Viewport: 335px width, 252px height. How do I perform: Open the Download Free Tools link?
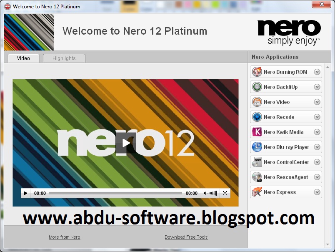(186, 237)
